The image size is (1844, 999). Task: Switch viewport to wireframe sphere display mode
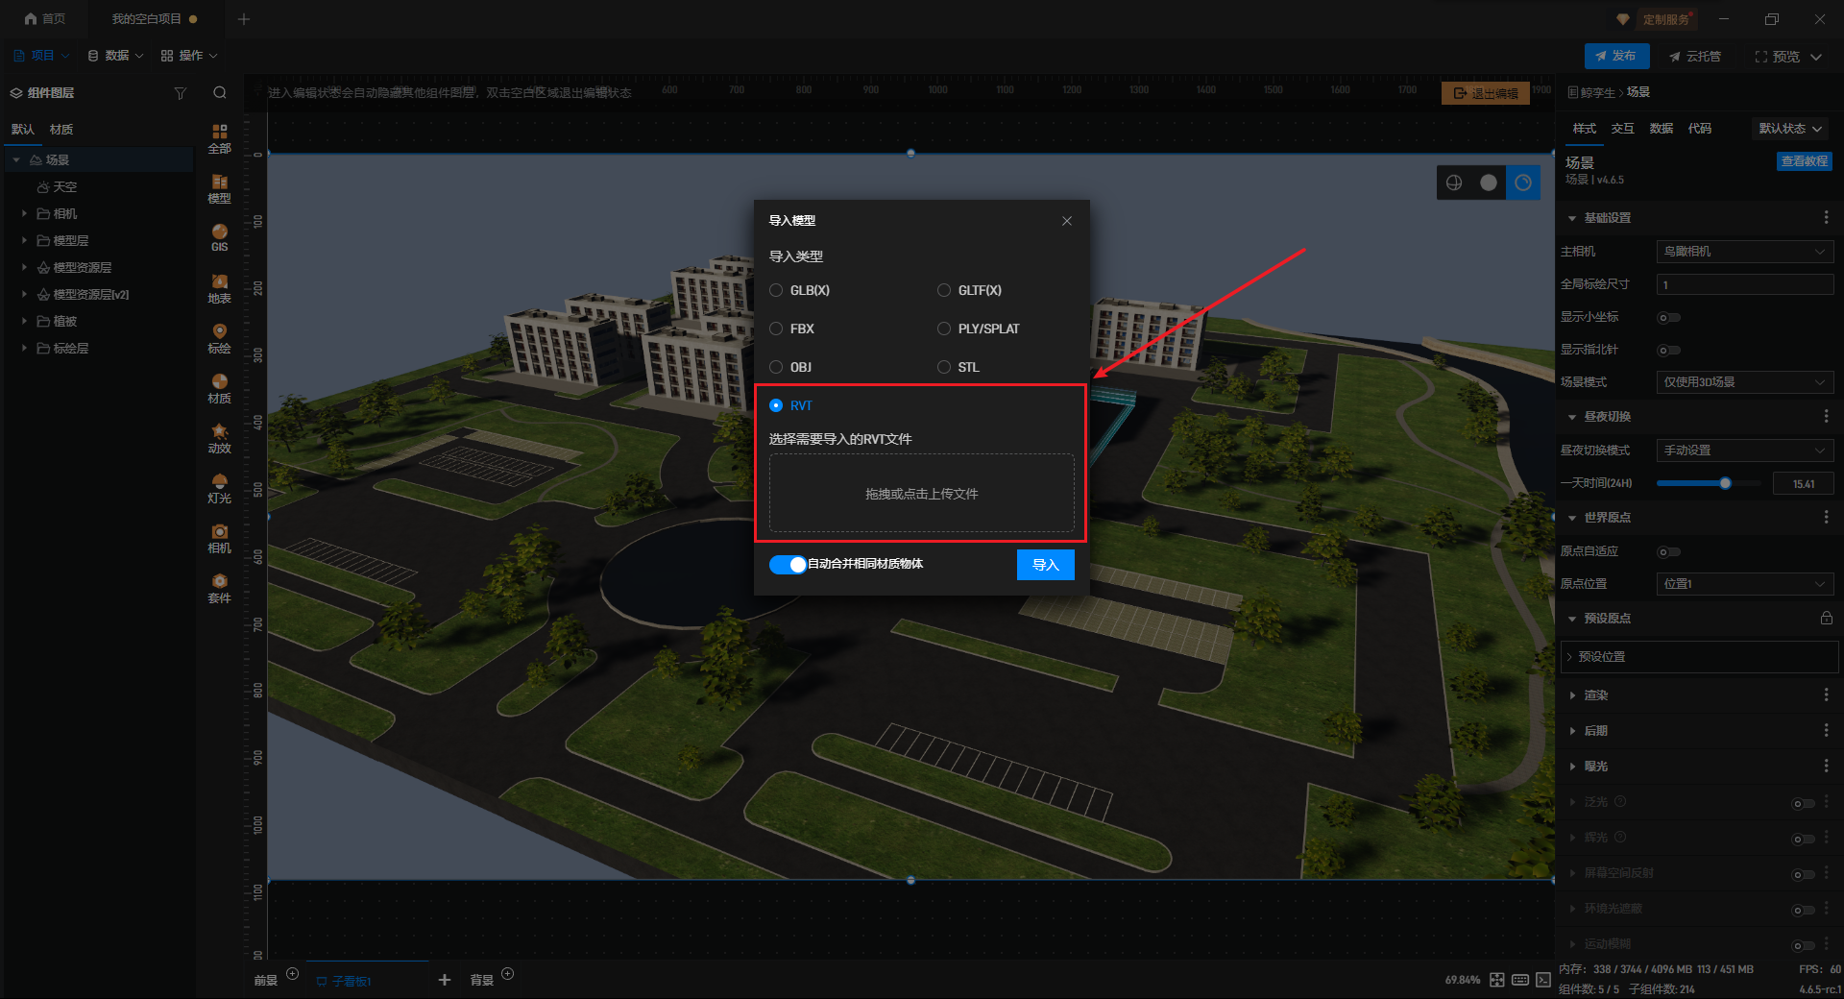point(1454,183)
